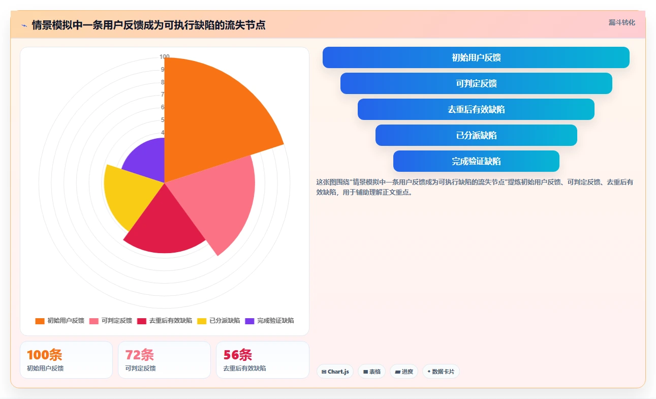The width and height of the screenshot is (656, 399).
Task: Select the 可判定反馈 funnel bar
Action: (476, 83)
